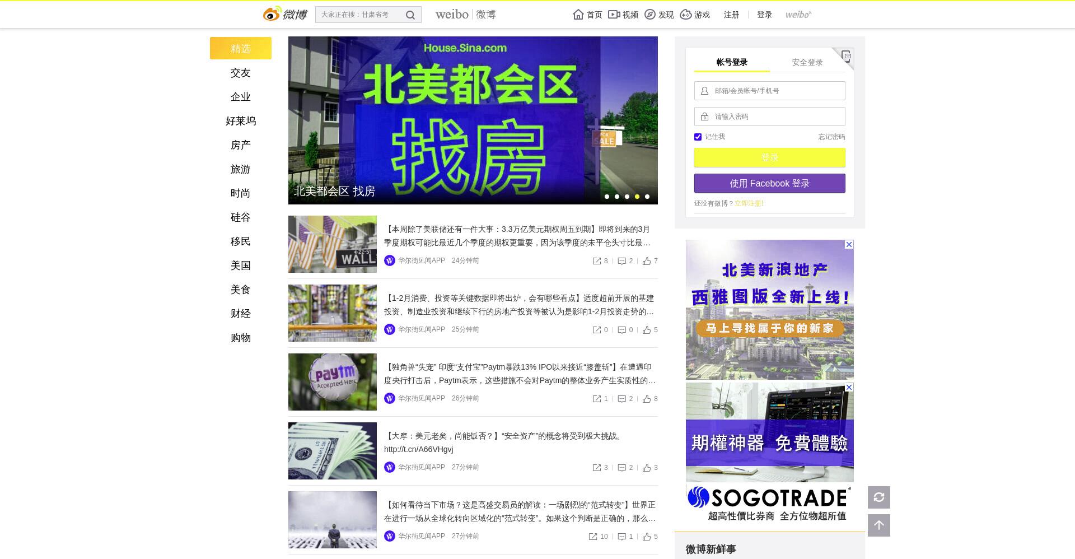The height and width of the screenshot is (559, 1075).
Task: Click back-to-top arrow button
Action: click(x=879, y=525)
